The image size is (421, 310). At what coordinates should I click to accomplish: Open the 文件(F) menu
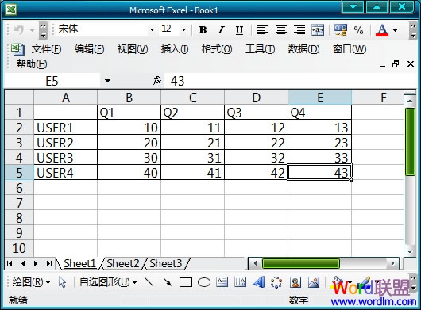point(46,49)
